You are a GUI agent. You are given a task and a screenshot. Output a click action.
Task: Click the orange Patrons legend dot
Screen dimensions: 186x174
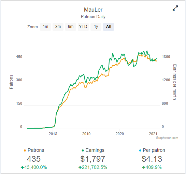[25, 150]
